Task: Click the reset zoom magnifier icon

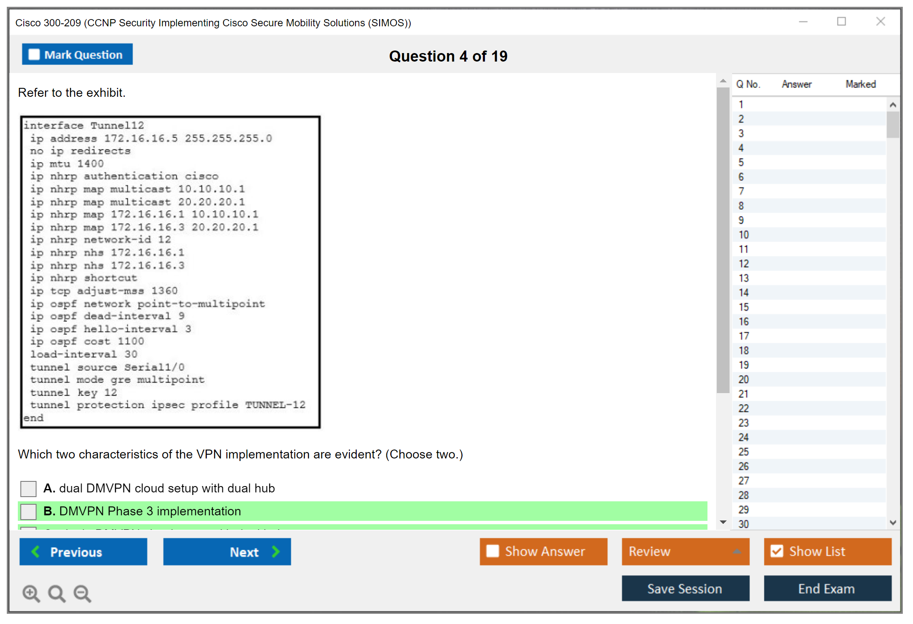Action: 56,593
